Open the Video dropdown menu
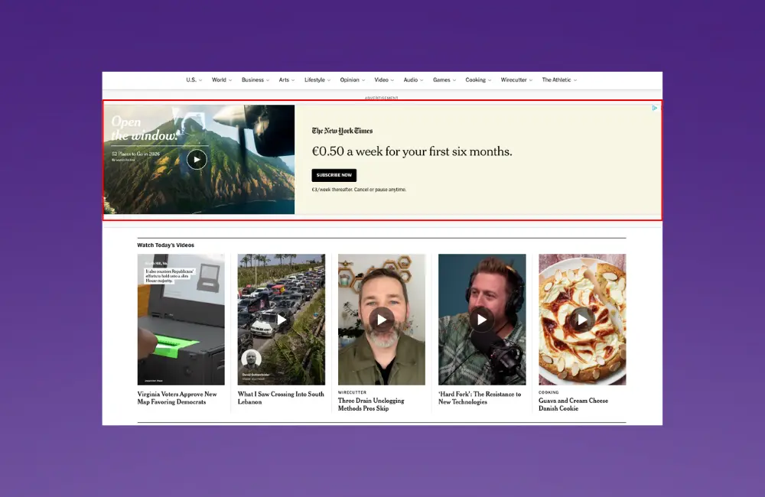The height and width of the screenshot is (497, 765). click(383, 80)
